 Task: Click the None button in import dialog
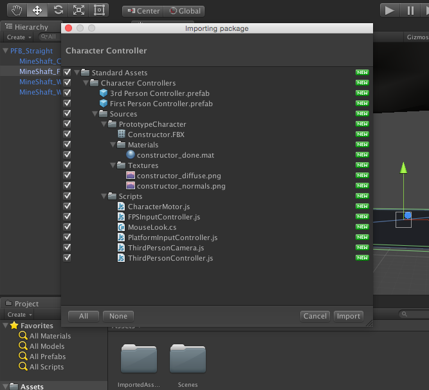click(x=118, y=316)
